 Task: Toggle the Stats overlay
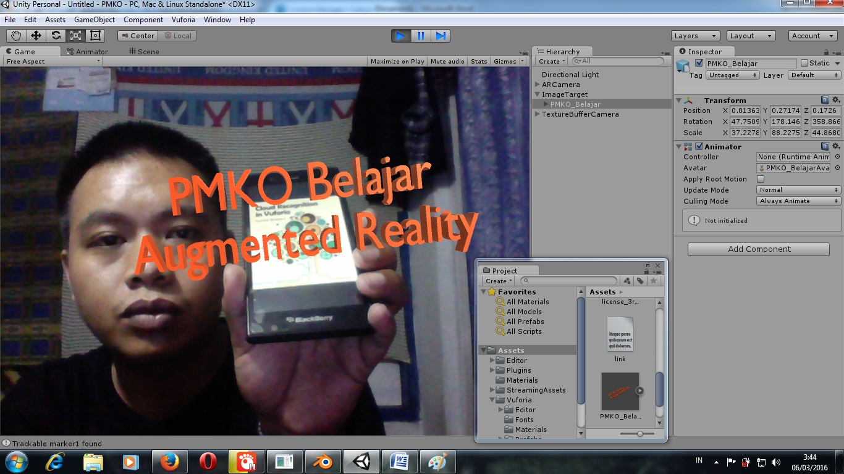click(479, 61)
